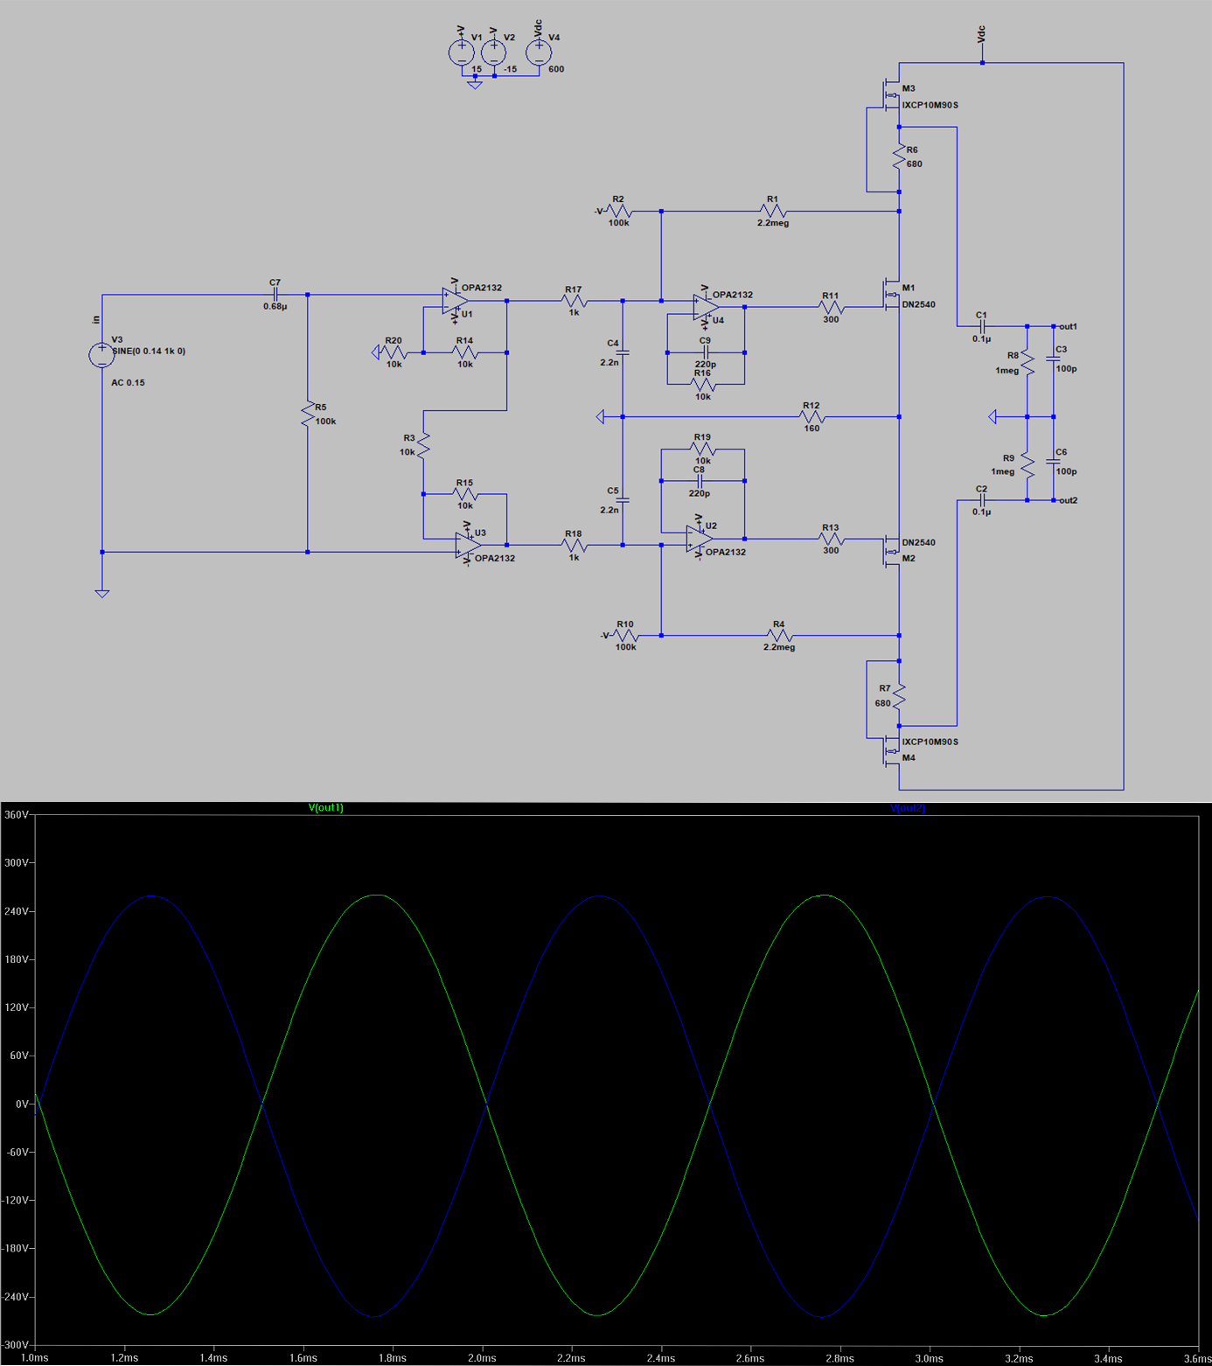Viewport: 1212px width, 1366px height.
Task: Click the M3 IXCP10M90S MOSFET symbol
Action: click(892, 94)
